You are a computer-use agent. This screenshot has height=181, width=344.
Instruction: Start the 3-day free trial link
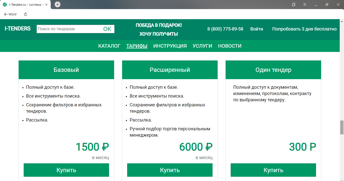click(304, 29)
